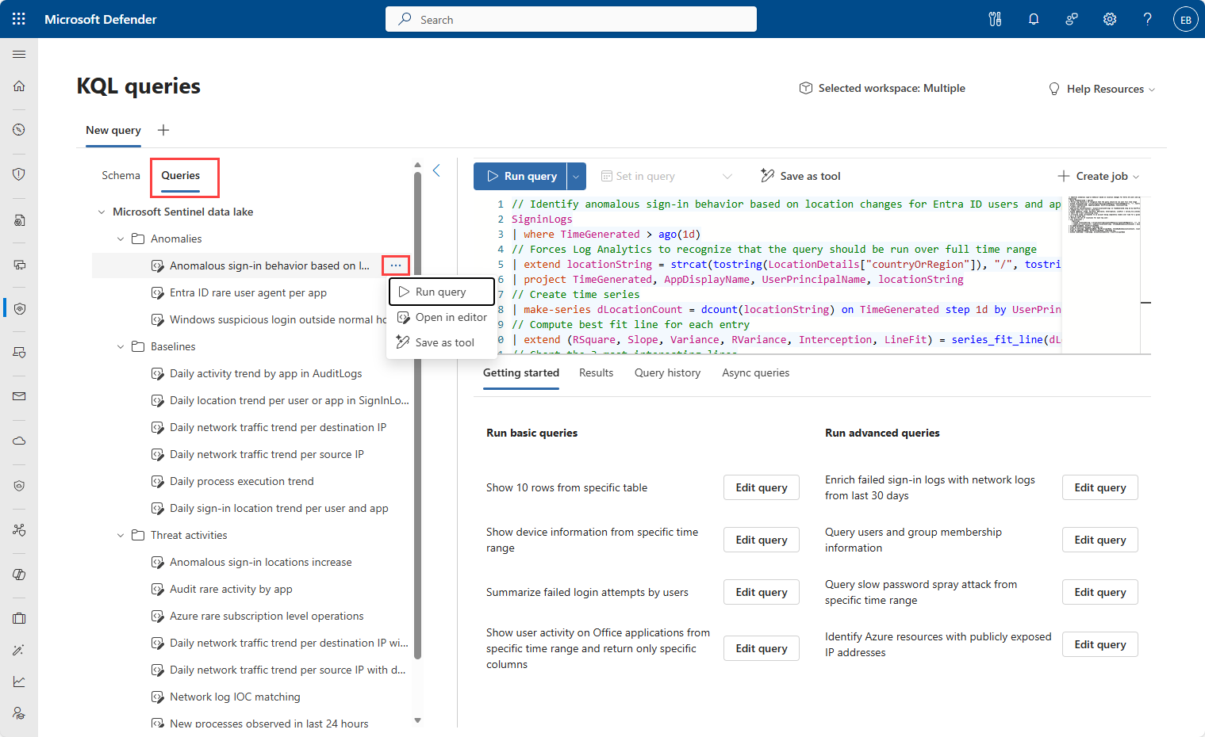Viewport: 1205px width, 737px height.
Task: Open the Create job dropdown
Action: (x=1099, y=176)
